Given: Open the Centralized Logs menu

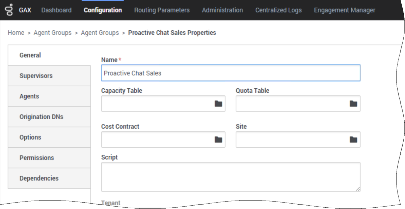Looking at the screenshot, I should click(x=278, y=10).
